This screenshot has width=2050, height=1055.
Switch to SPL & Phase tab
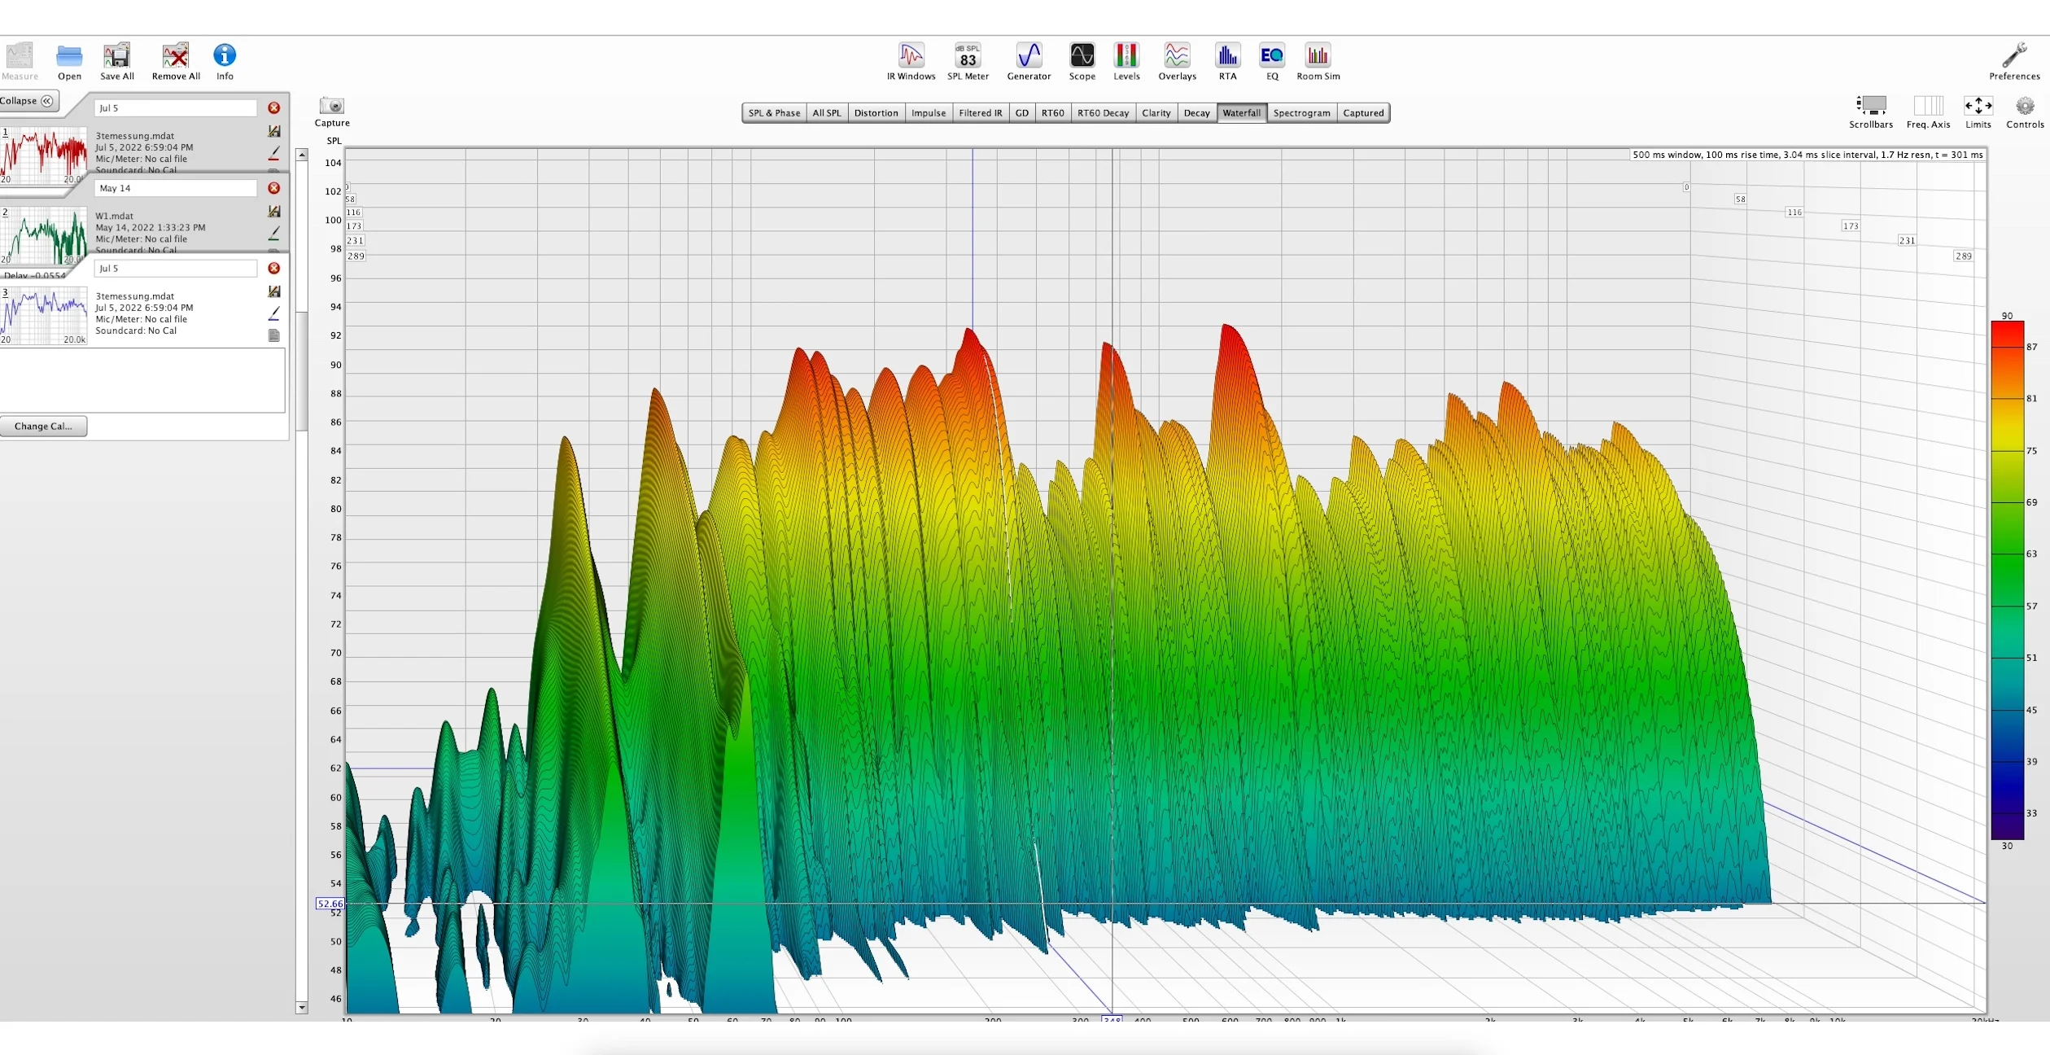pyautogui.click(x=774, y=113)
